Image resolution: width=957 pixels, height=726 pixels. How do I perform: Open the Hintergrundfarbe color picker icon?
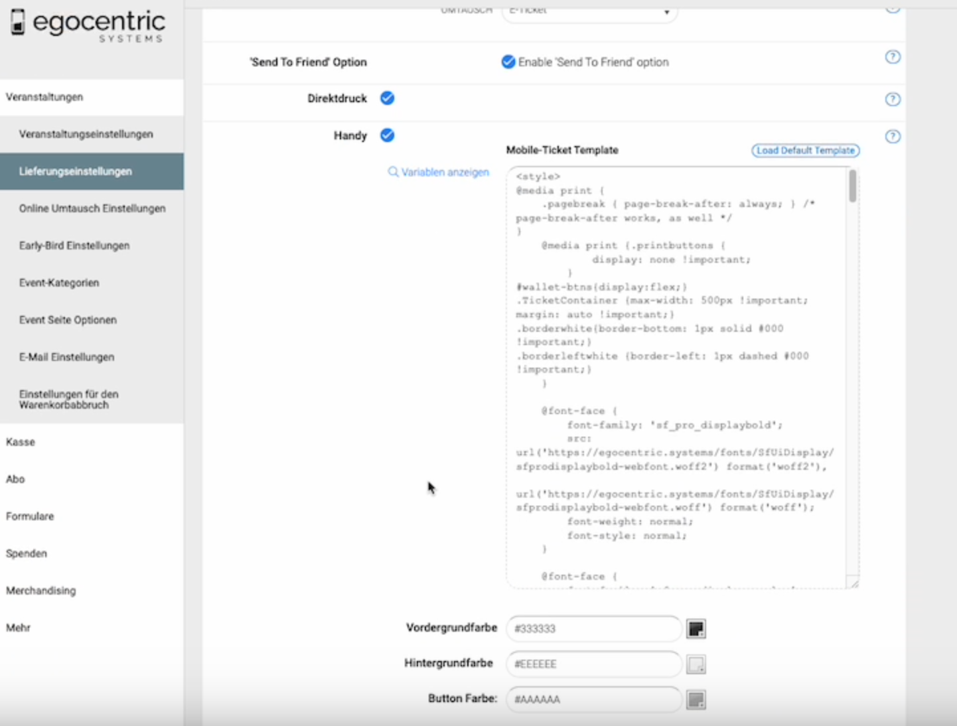click(x=696, y=664)
